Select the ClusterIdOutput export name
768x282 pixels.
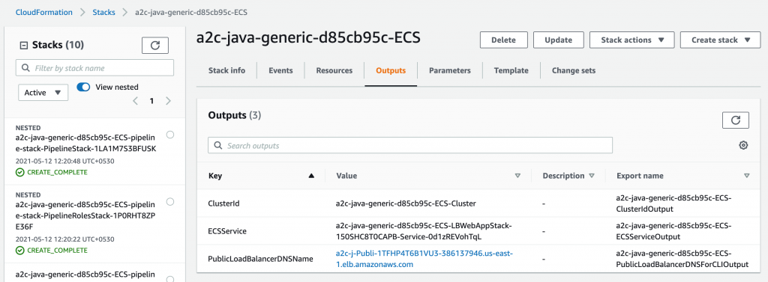[x=673, y=203]
